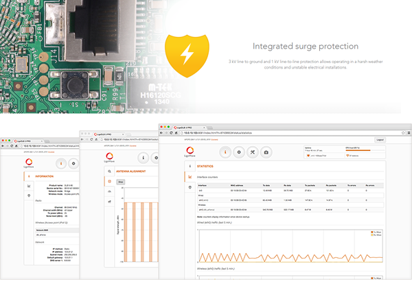Select the network globe sidebar tab in Statistics window

tap(190, 187)
